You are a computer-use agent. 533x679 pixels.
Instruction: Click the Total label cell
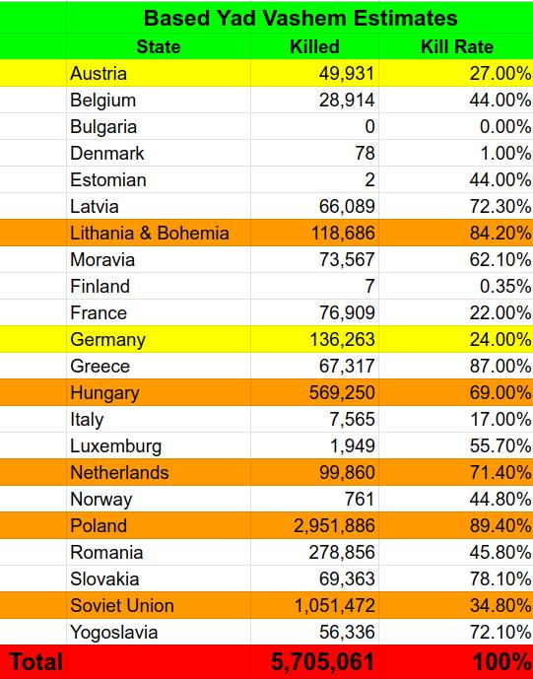point(33,662)
